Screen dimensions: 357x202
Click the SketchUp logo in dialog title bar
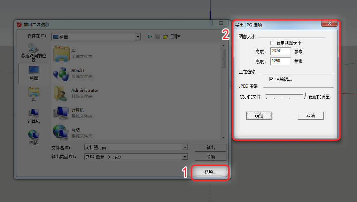pos(19,25)
